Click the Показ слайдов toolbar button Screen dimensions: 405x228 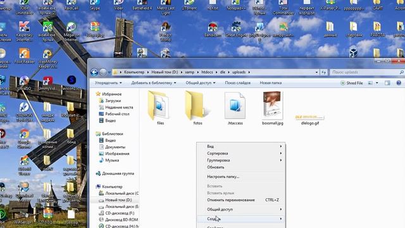[x=238, y=83]
